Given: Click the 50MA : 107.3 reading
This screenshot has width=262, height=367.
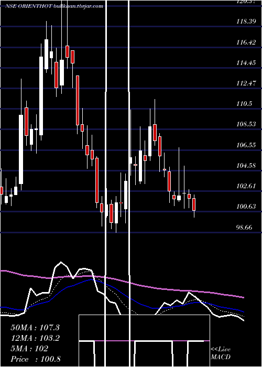Looking at the screenshot, I should [x=35, y=328].
